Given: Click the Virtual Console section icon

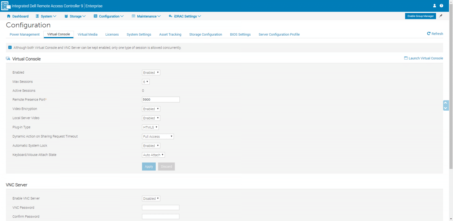Looking at the screenshot, I should (x=8, y=59).
